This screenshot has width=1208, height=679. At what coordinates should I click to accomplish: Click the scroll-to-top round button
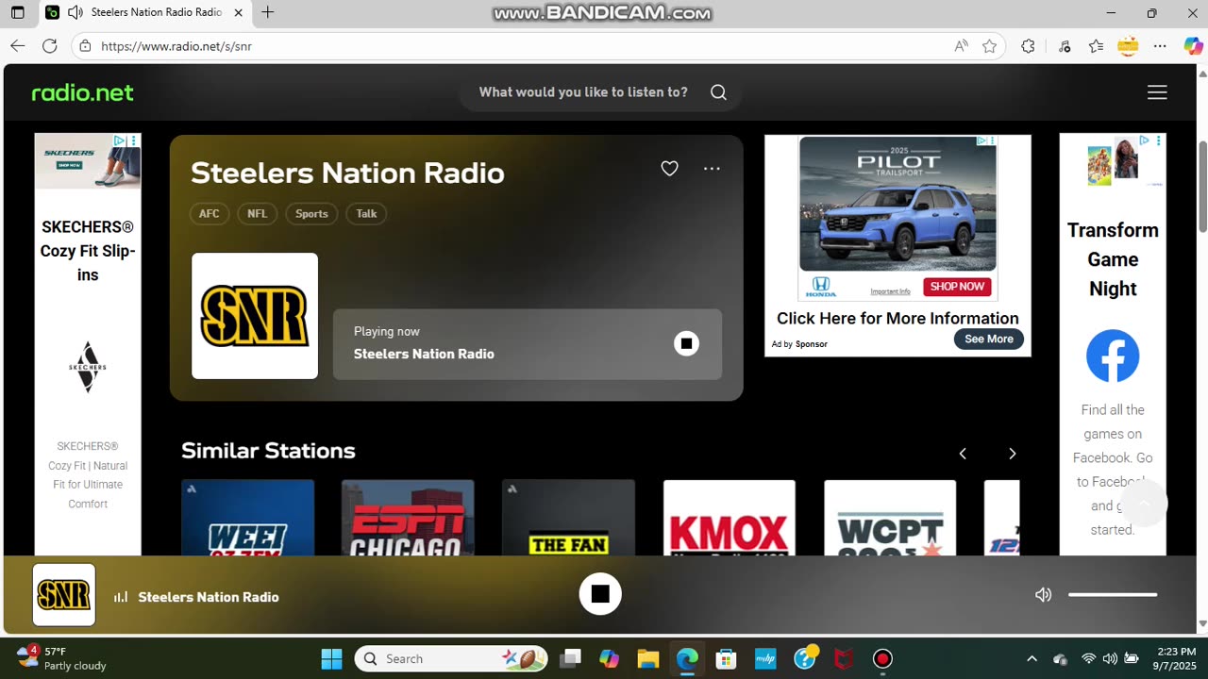[x=1144, y=505]
